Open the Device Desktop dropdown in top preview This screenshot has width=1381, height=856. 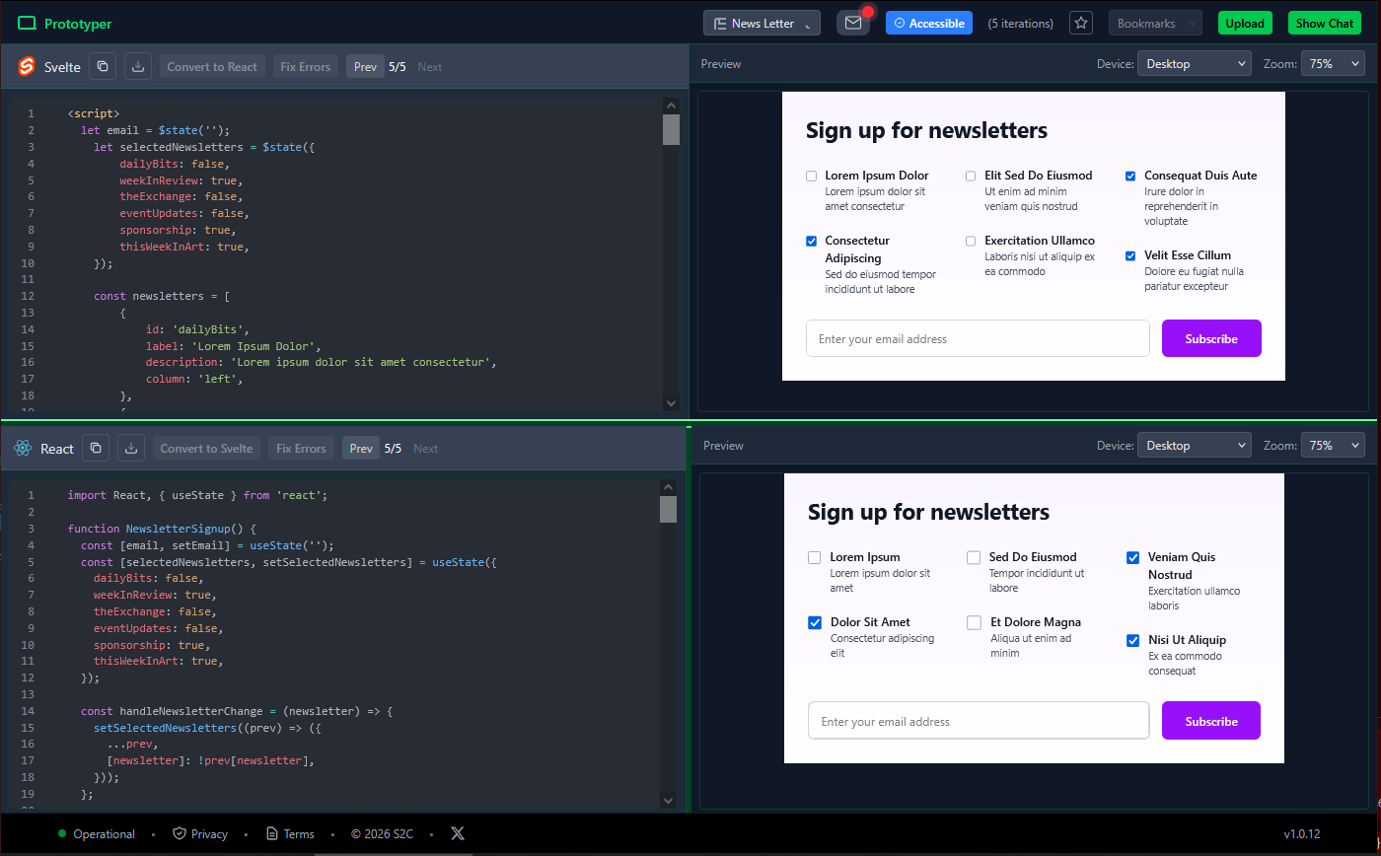1194,62
